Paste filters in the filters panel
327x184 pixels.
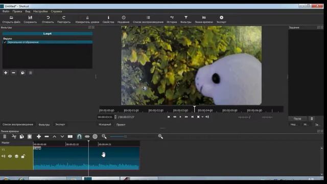pos(31,73)
